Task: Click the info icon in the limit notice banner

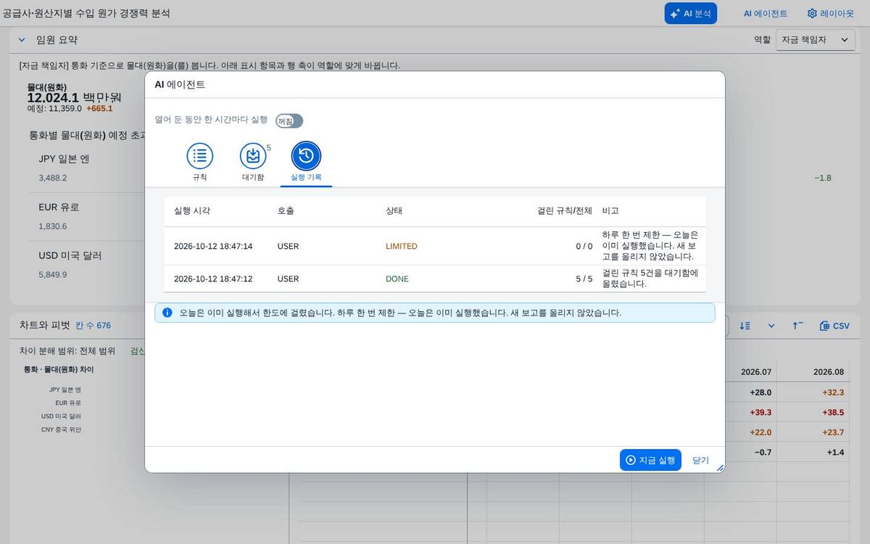Action: pyautogui.click(x=167, y=313)
